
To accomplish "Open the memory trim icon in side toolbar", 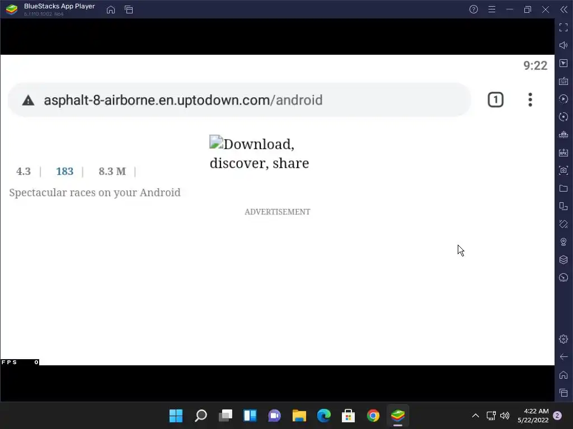I will tap(563, 135).
